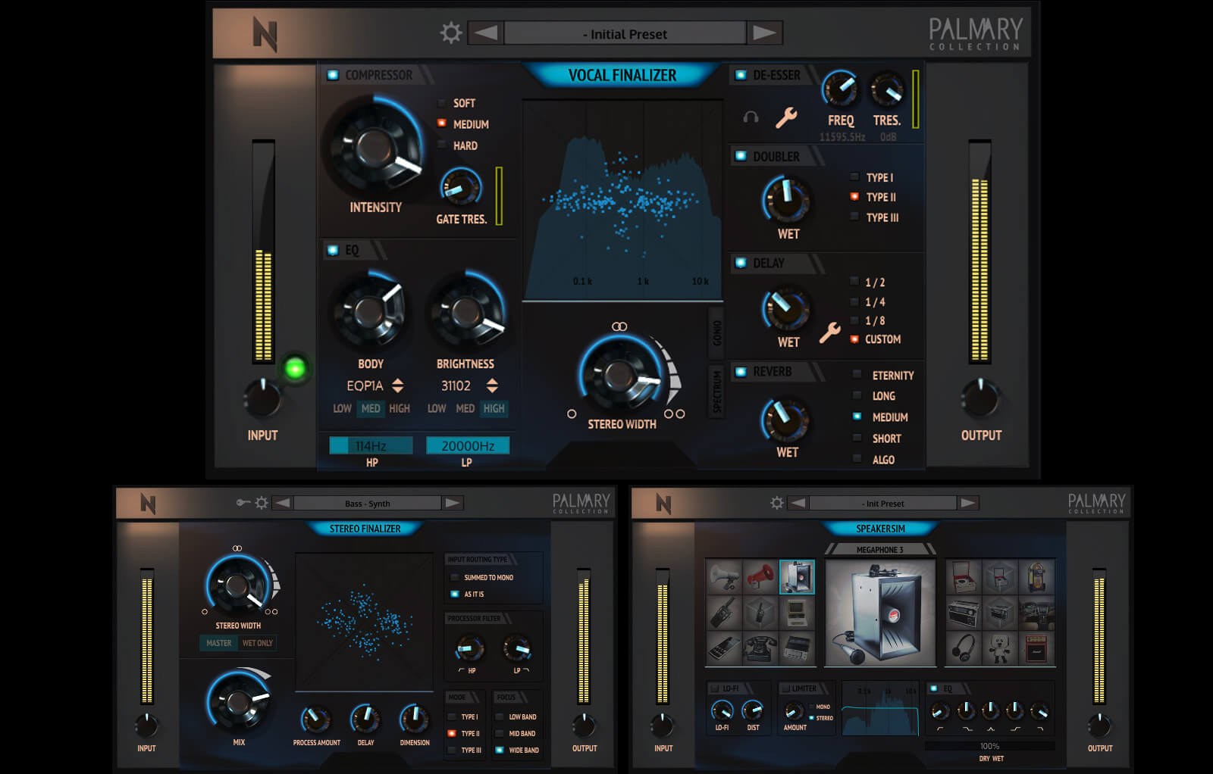1213x774 pixels.
Task: Choose the rotary telephone speaker model
Action: point(760,648)
